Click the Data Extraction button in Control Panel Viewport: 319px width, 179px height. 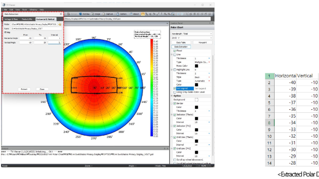tap(181, 47)
